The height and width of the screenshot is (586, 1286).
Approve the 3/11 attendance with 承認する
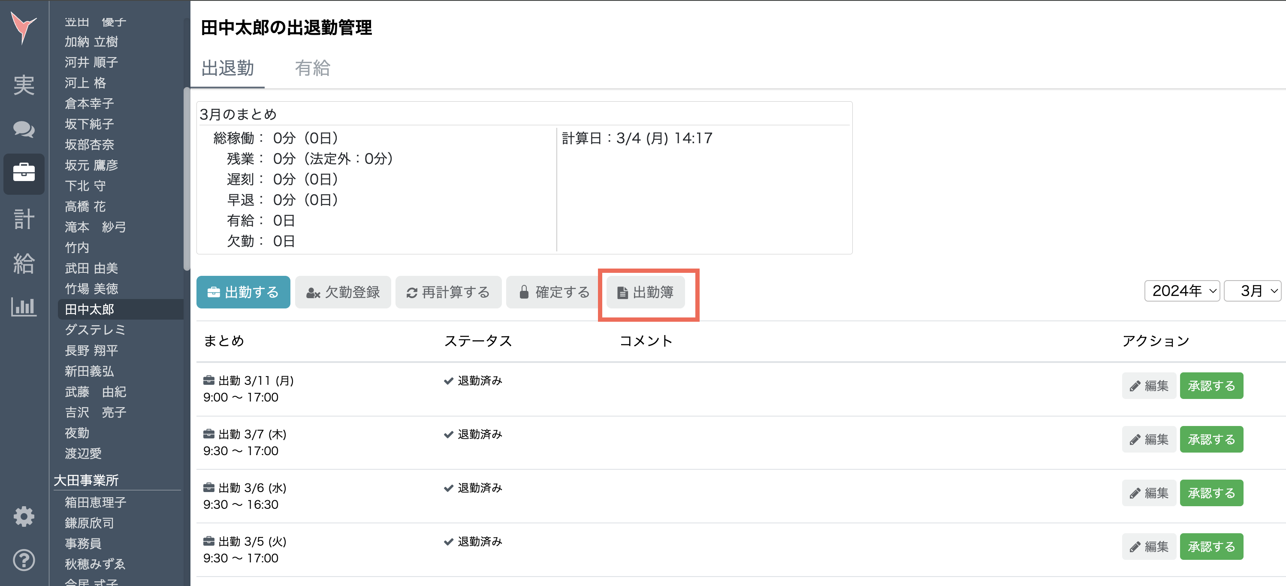pyautogui.click(x=1211, y=385)
